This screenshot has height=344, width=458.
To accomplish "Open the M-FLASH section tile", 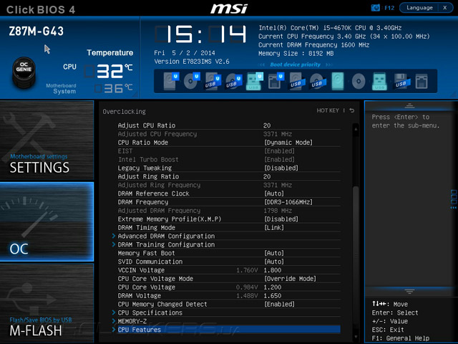I will [47, 303].
